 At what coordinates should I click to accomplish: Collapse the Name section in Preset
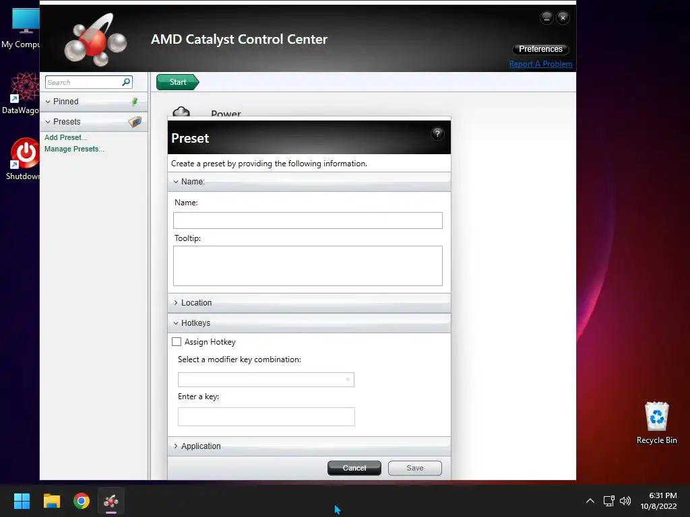176,182
